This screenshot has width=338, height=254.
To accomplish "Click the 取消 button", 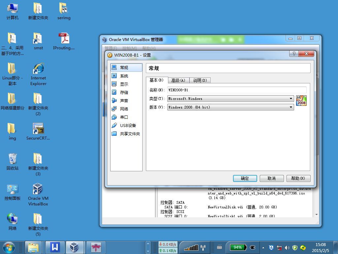I will [272, 178].
